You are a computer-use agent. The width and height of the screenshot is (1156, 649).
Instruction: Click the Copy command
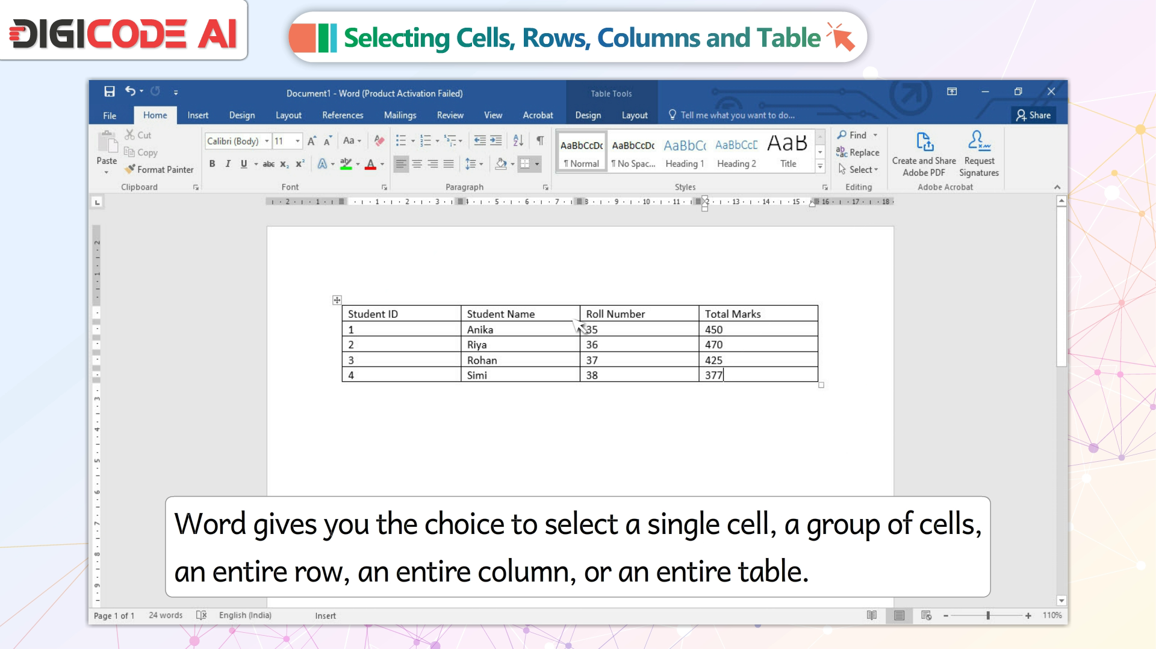tap(141, 152)
